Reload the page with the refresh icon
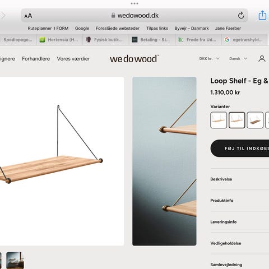Image resolution: width=269 pixels, height=269 pixels. [241, 15]
